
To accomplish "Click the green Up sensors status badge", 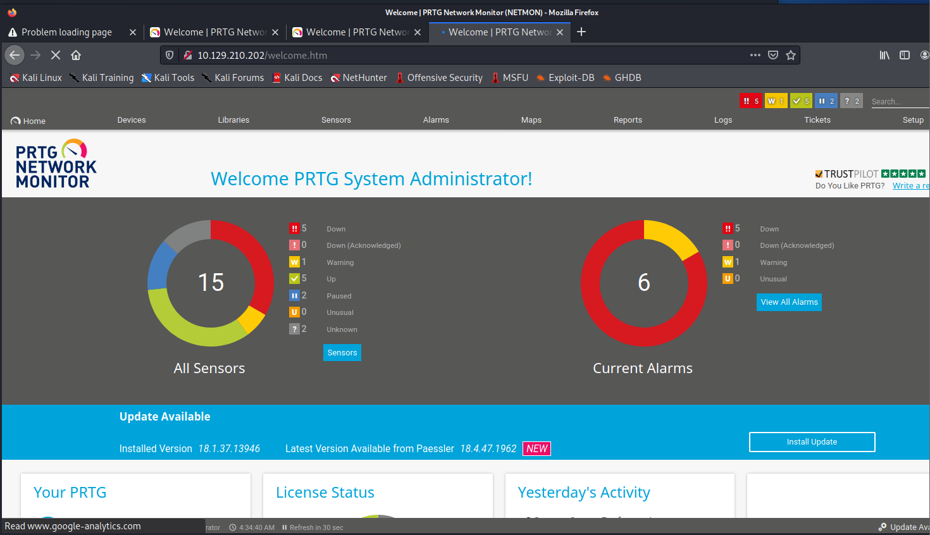I will coord(801,101).
